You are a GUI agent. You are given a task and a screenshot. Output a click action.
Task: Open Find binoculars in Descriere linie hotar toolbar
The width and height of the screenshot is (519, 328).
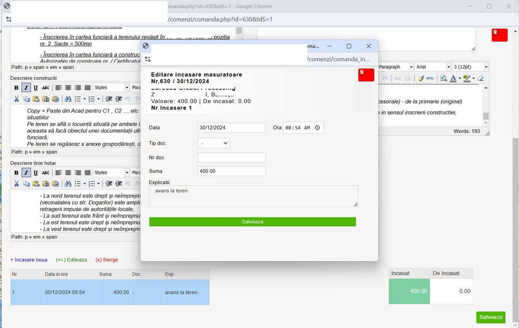click(68, 183)
